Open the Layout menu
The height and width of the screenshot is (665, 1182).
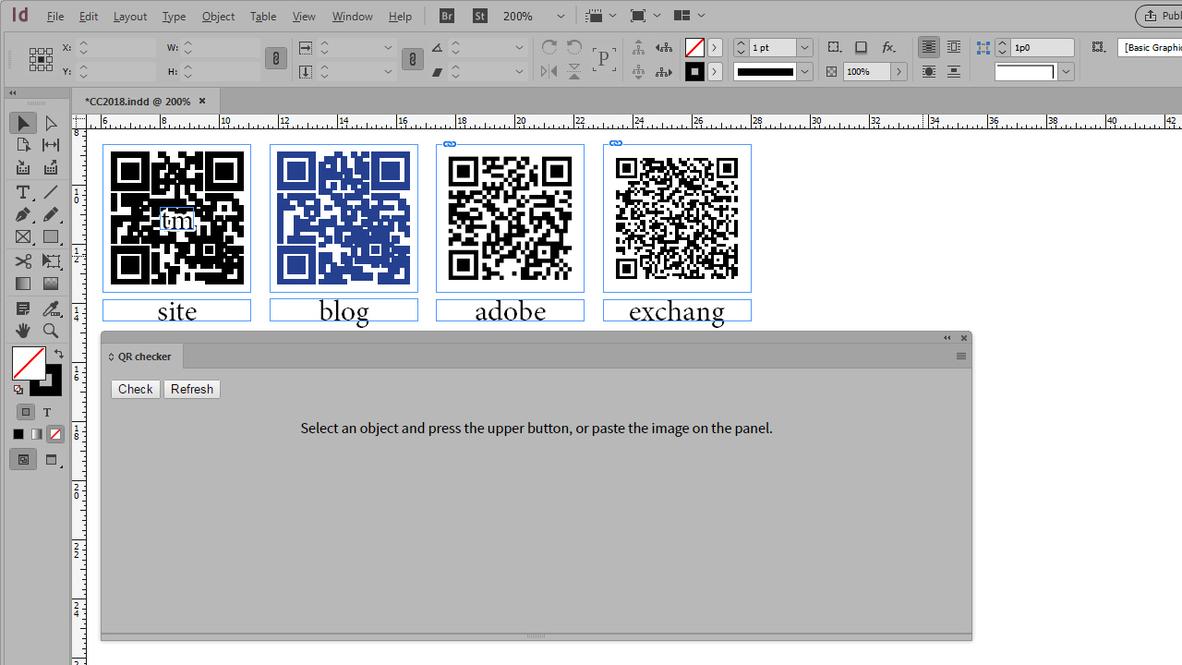[130, 17]
